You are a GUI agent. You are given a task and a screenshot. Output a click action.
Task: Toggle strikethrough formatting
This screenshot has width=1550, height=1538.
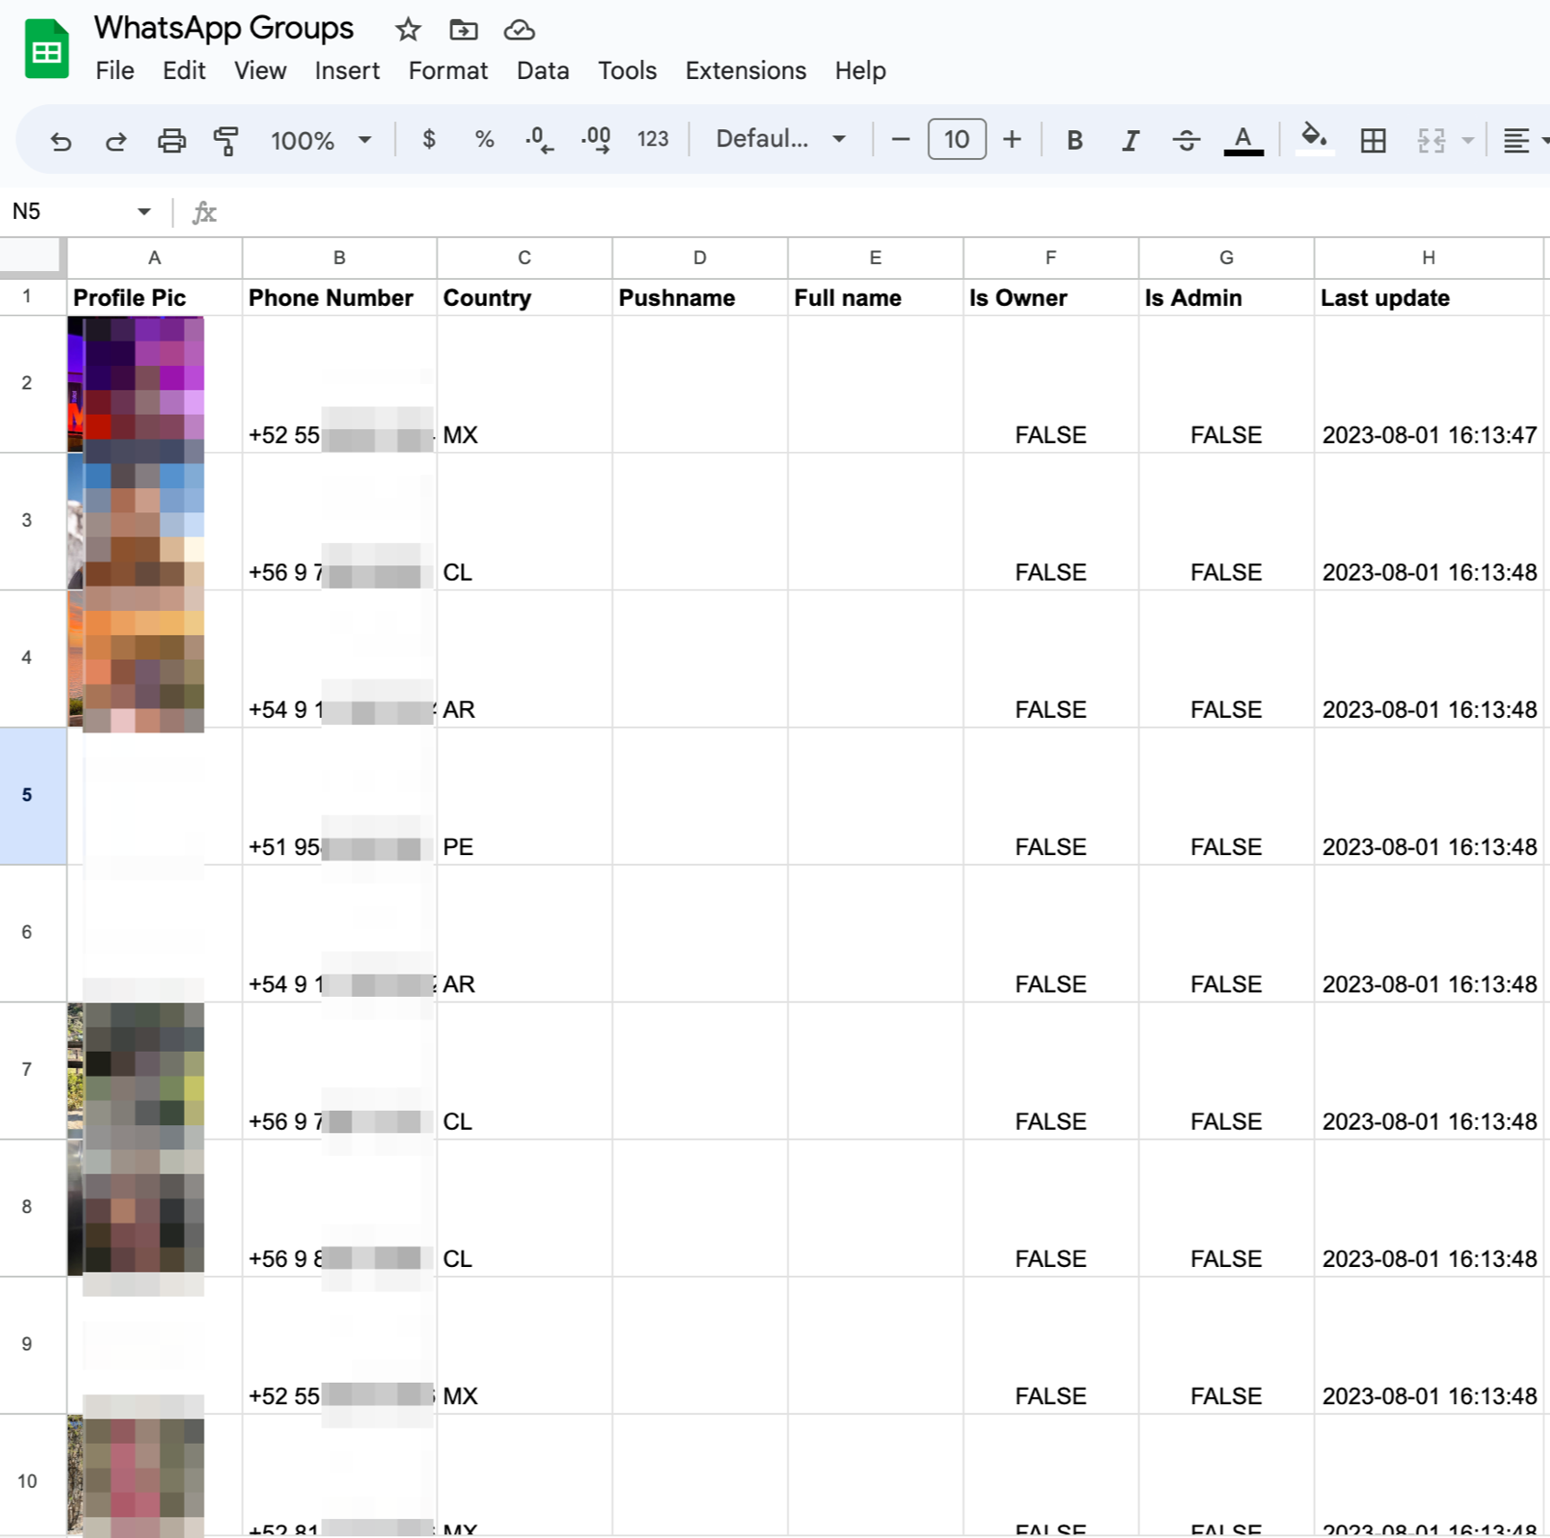click(x=1186, y=140)
